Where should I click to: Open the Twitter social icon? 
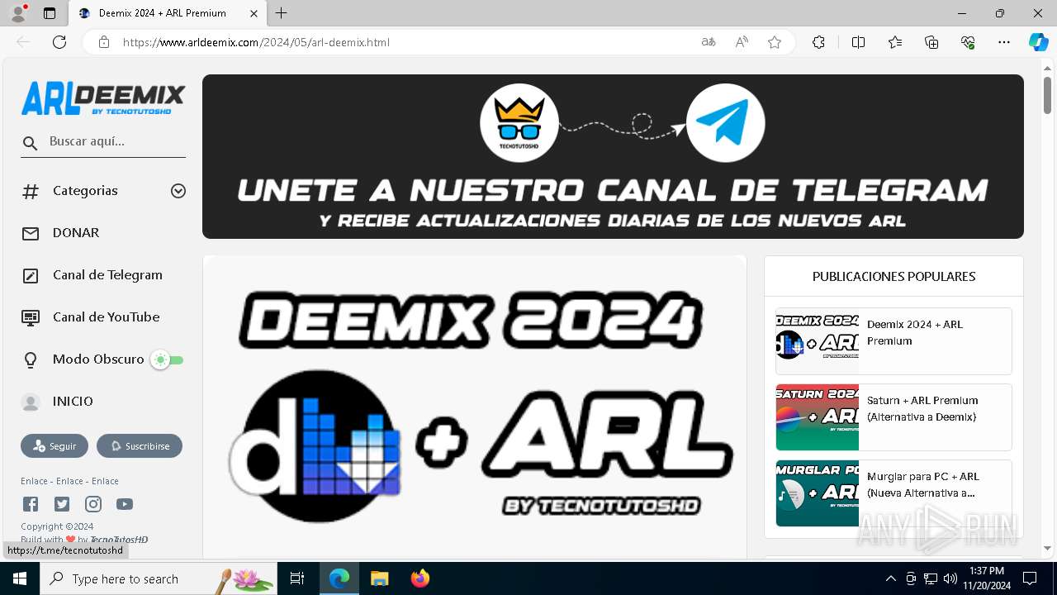click(x=62, y=504)
